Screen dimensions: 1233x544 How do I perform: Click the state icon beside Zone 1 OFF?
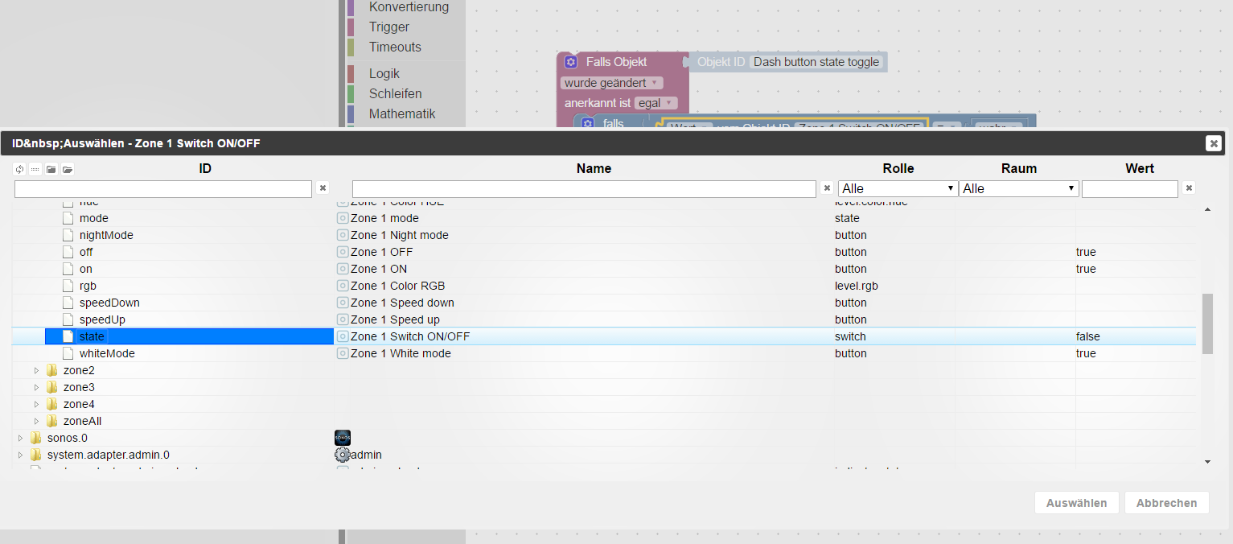343,252
